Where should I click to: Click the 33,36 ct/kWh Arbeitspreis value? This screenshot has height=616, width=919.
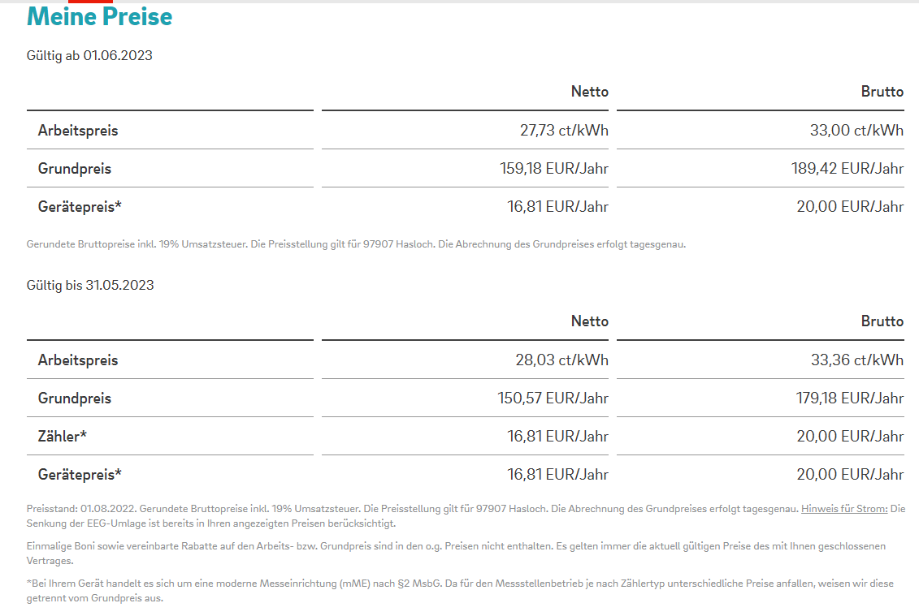tap(857, 360)
